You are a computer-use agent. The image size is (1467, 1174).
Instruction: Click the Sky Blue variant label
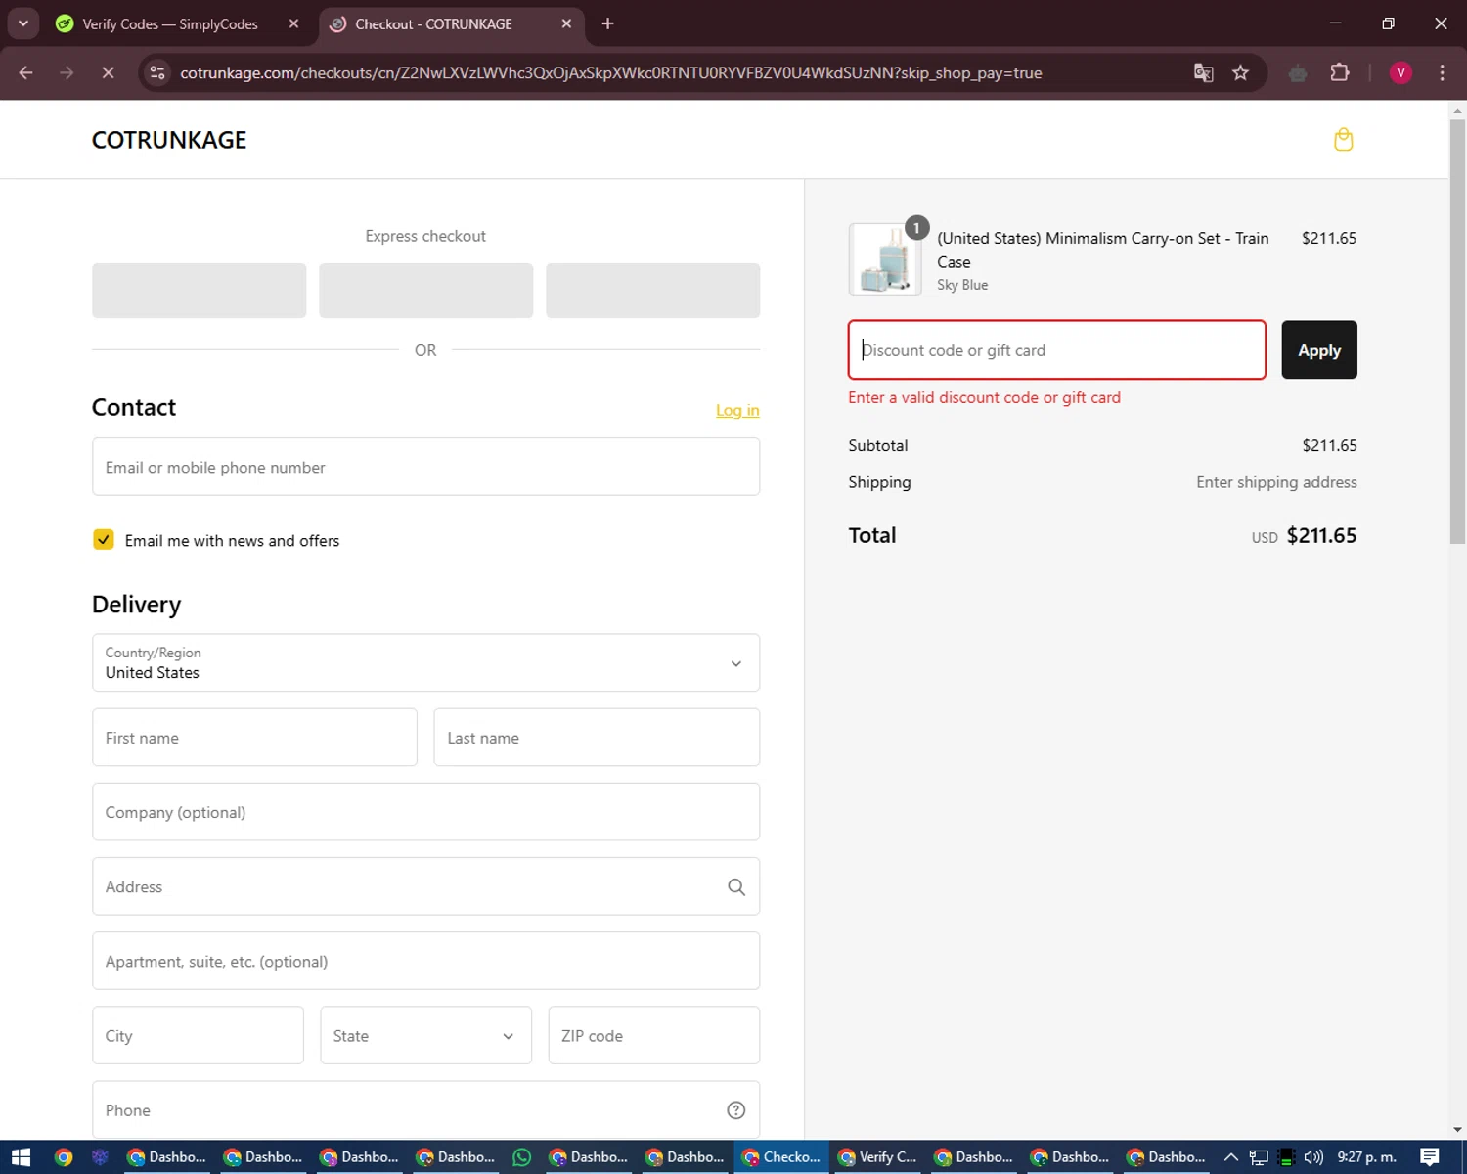coord(962,285)
